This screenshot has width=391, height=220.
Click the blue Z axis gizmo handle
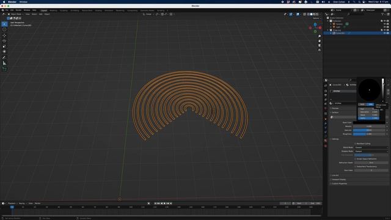[x=315, y=24]
